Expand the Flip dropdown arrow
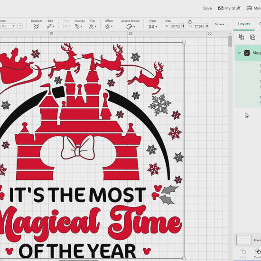 pyautogui.click(x=95, y=26)
